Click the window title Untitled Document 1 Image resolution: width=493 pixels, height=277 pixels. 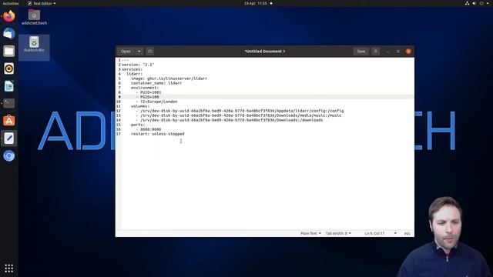click(x=265, y=52)
